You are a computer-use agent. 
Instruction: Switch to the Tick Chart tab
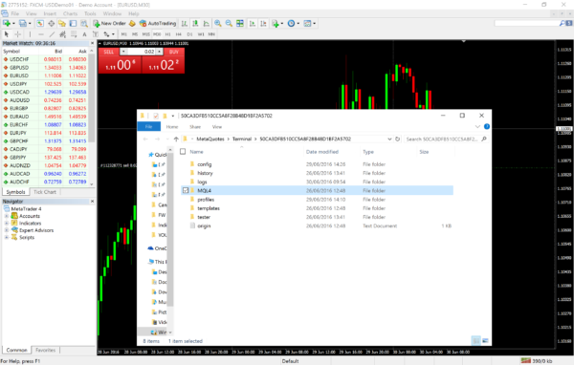pyautogui.click(x=45, y=192)
